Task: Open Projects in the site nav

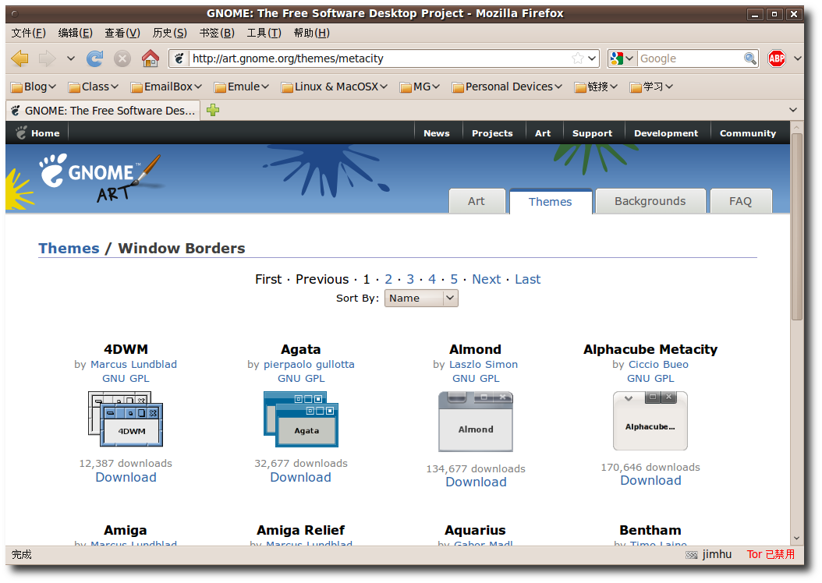Action: point(492,133)
